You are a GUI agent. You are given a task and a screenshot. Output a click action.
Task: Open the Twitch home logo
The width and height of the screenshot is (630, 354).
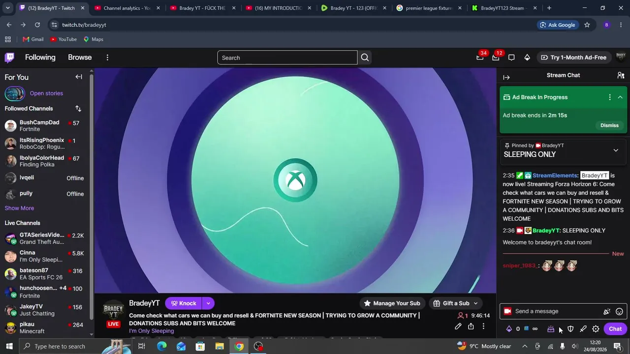point(9,58)
